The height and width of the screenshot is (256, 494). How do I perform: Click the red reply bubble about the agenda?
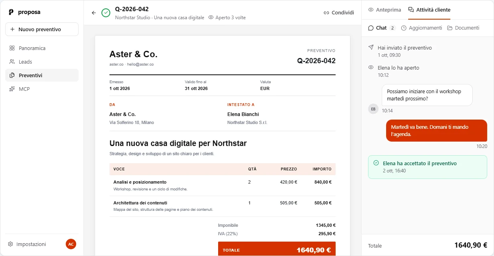[437, 131]
